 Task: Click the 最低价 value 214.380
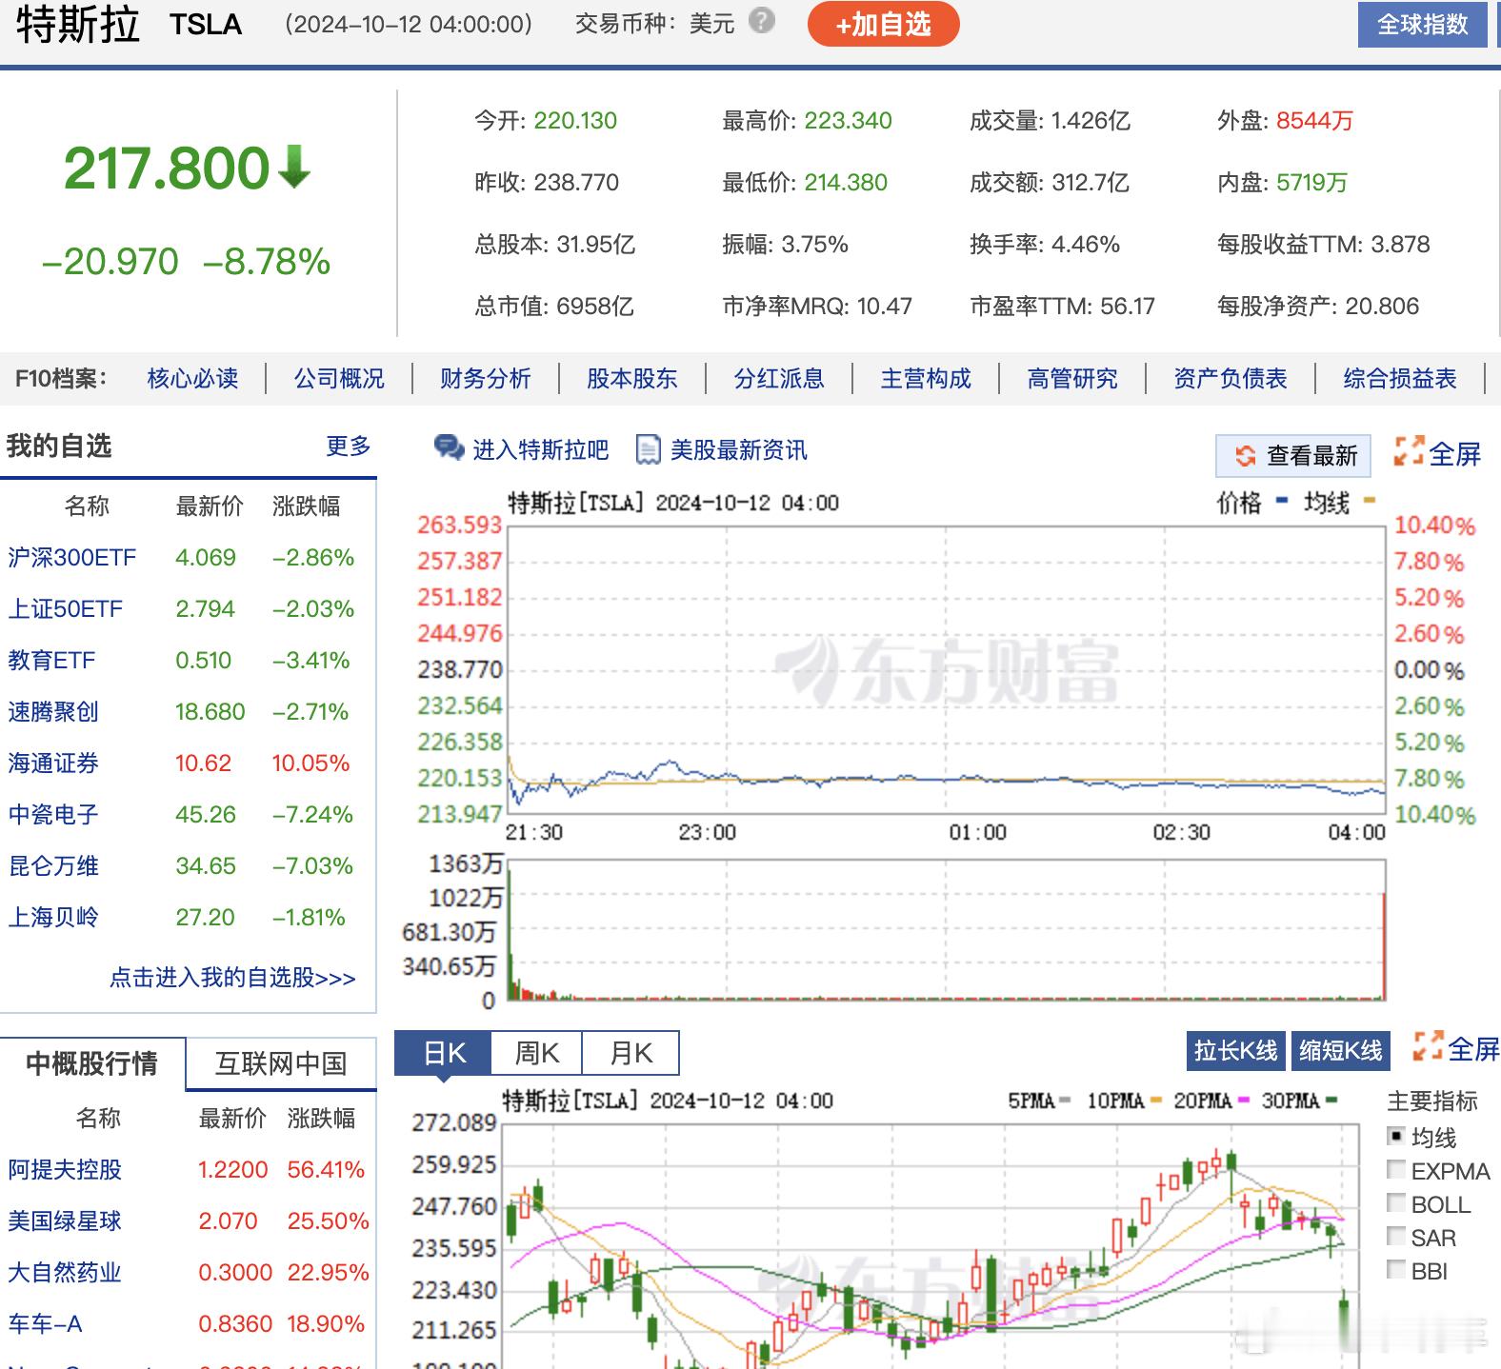pyautogui.click(x=846, y=182)
